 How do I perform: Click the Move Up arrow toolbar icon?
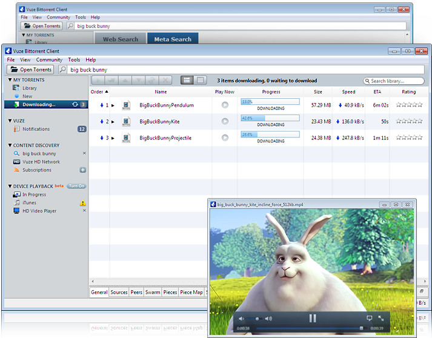[125, 81]
